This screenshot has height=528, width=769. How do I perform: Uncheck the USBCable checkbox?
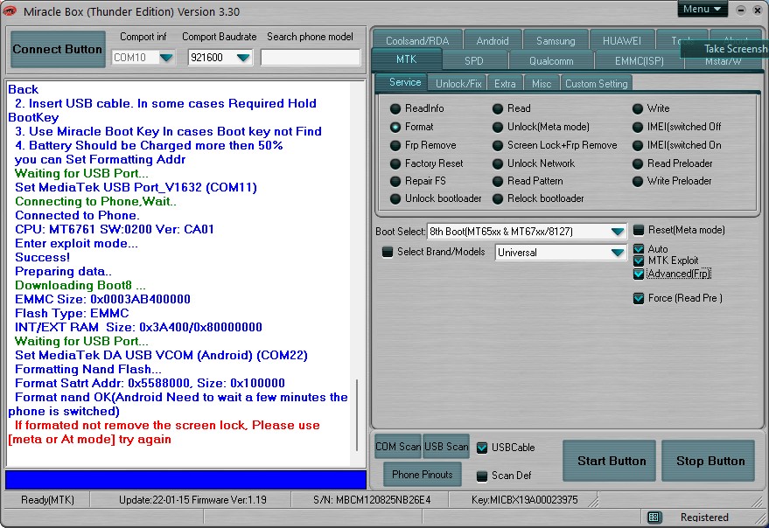482,448
